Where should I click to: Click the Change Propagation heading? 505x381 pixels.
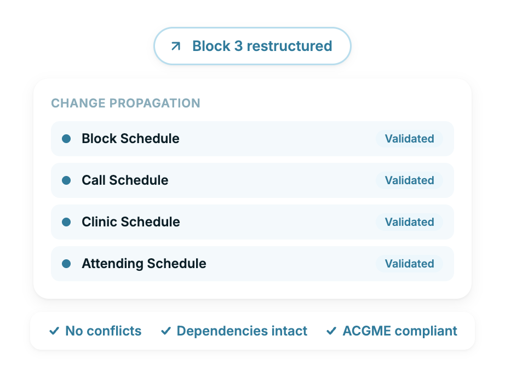pos(125,103)
